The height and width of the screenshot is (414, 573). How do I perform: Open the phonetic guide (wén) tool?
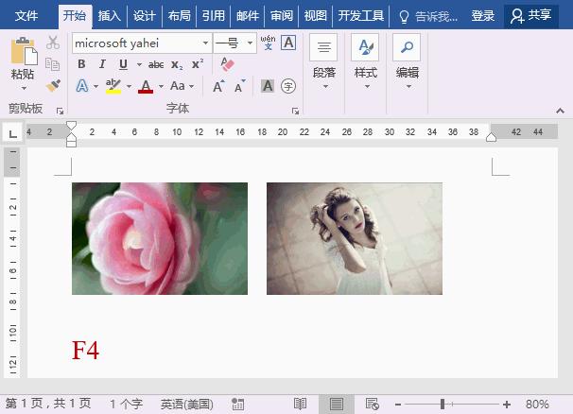268,43
